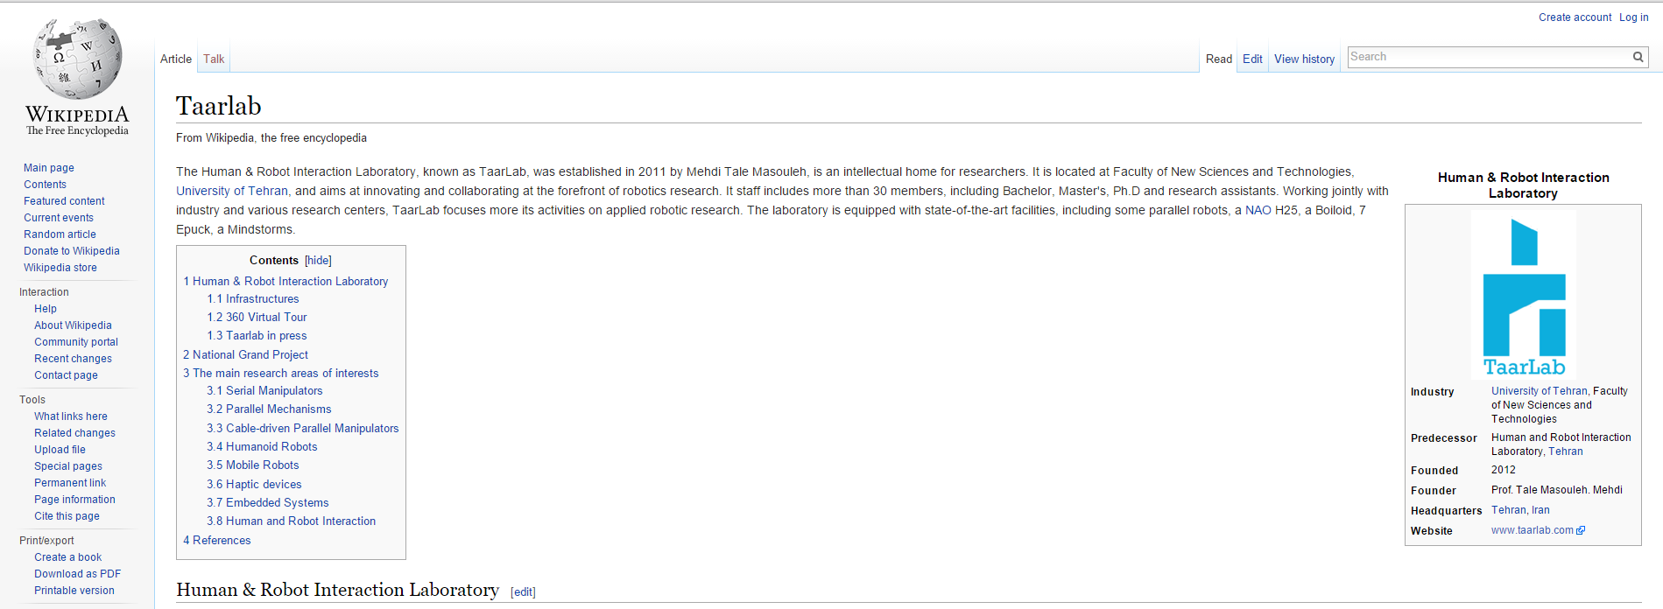Screen dimensions: 1663x609
Task: Click the TaarLab logo image in infobox
Action: pos(1524,294)
